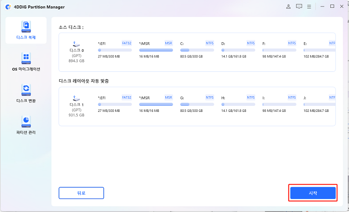Select target disk H: usage bar
The image size is (349, 212).
pos(238,104)
